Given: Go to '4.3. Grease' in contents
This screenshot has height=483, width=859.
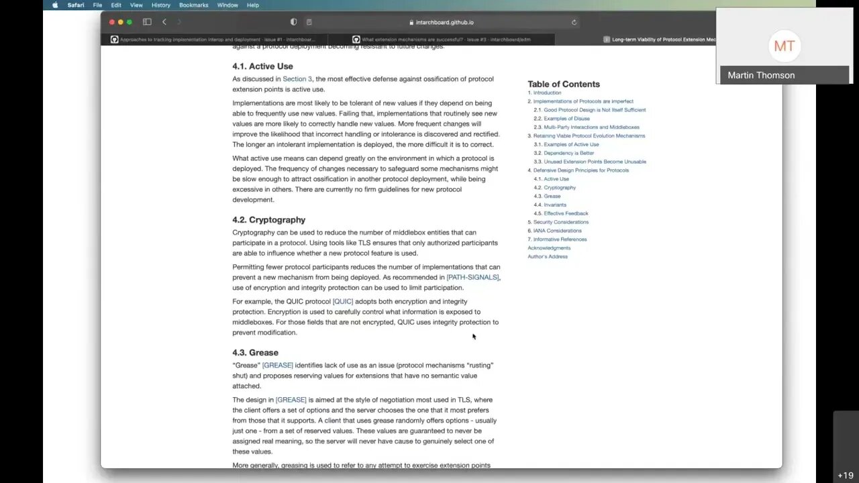Looking at the screenshot, I should pos(547,197).
